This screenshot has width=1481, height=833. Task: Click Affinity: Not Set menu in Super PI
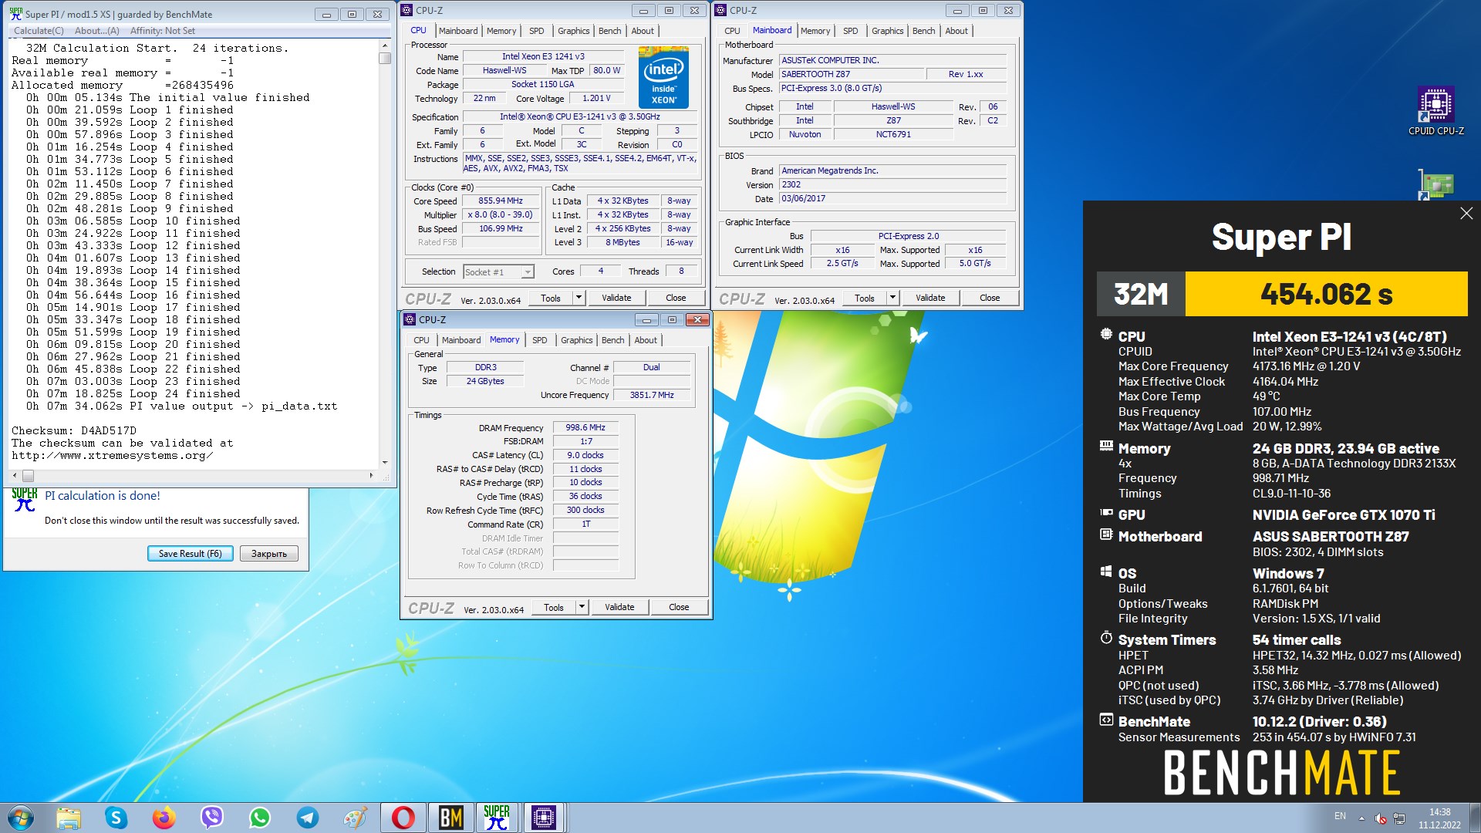click(x=162, y=31)
